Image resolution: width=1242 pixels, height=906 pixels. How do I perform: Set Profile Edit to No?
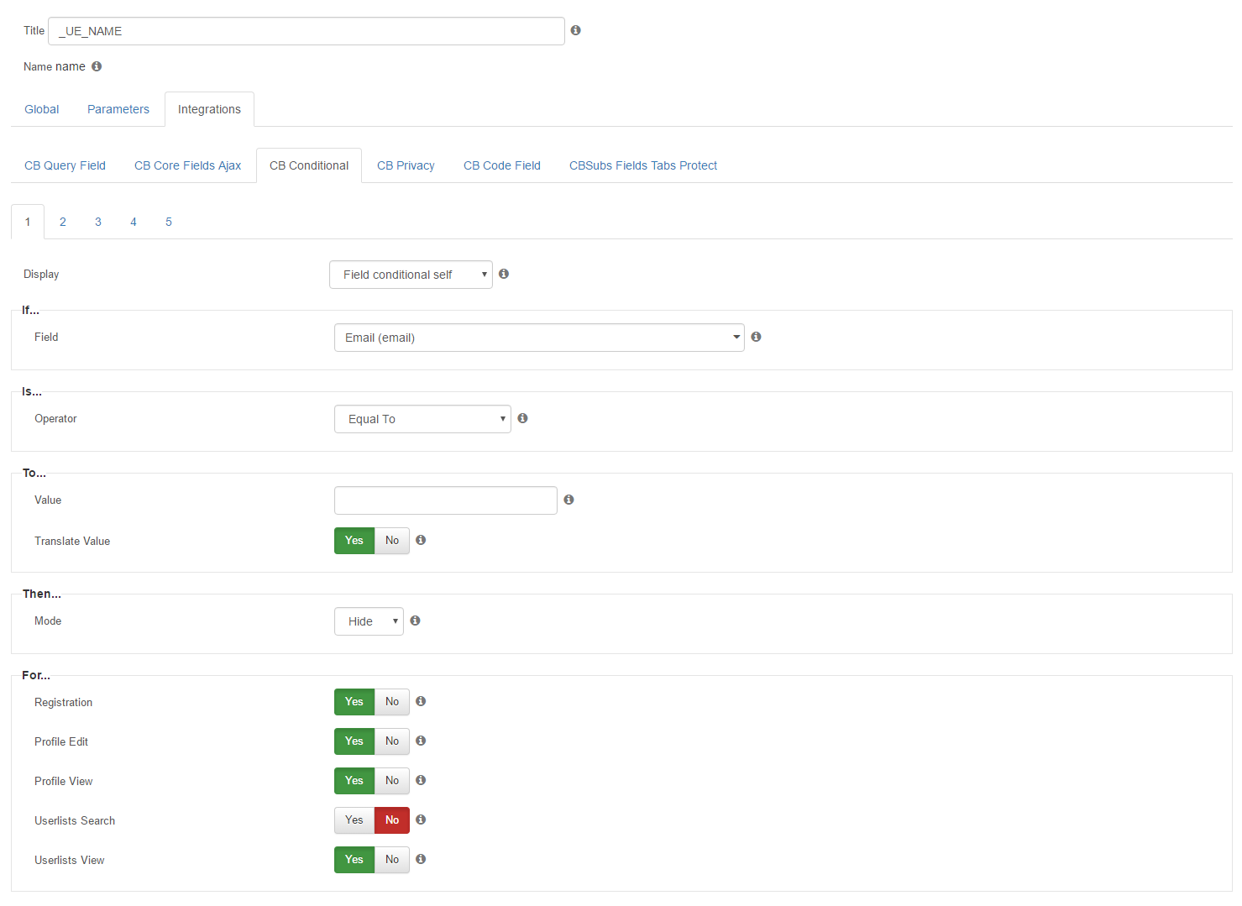pyautogui.click(x=392, y=741)
